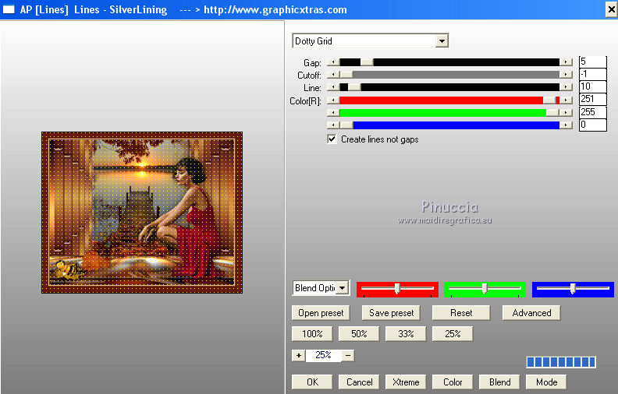Click OK to apply the filter
The image size is (618, 394).
(x=312, y=382)
